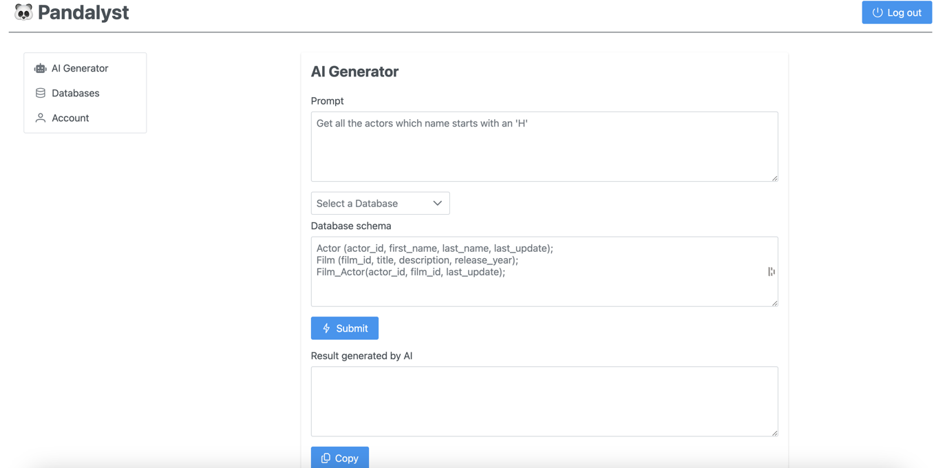Click the clipboard icon on Copy button
This screenshot has width=936, height=468.
[x=326, y=458]
